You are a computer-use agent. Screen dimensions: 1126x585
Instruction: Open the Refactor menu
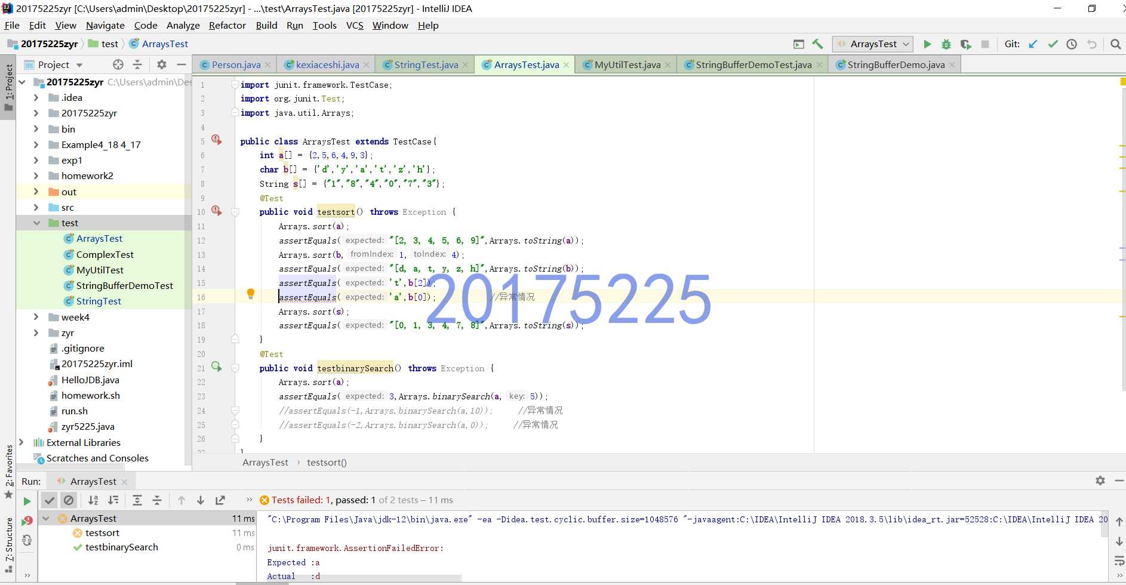tap(227, 25)
